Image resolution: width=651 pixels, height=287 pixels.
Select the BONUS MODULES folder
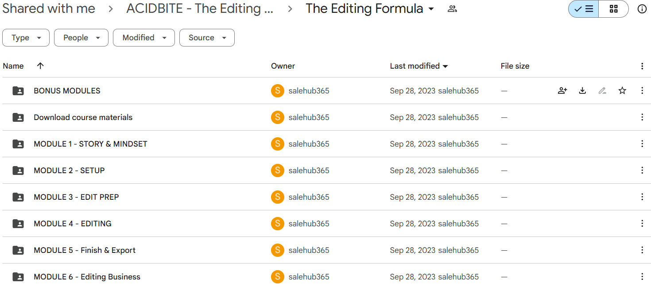(325, 91)
